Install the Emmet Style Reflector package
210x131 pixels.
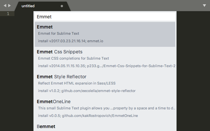pyautogui.click(x=61, y=77)
